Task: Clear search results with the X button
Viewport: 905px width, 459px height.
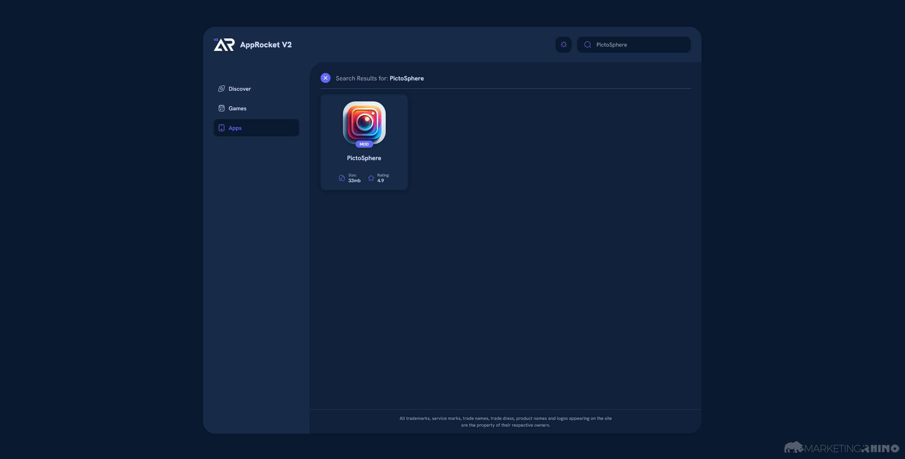Action: point(325,78)
